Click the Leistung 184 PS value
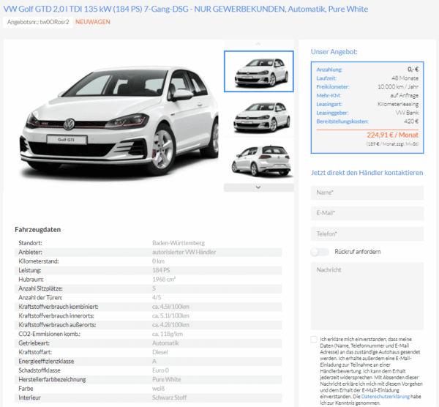Screen dimensions: 439x407 [161, 270]
